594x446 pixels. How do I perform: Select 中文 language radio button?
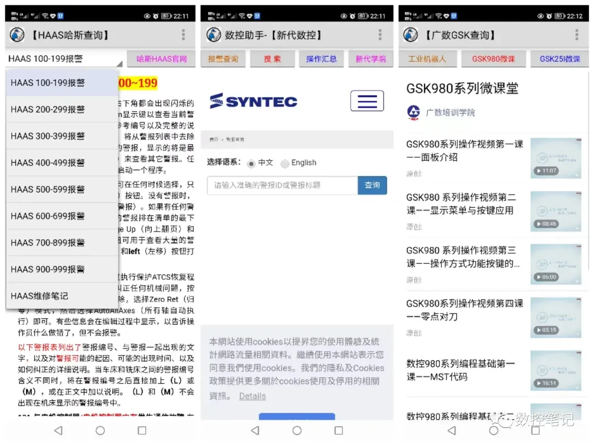(251, 164)
